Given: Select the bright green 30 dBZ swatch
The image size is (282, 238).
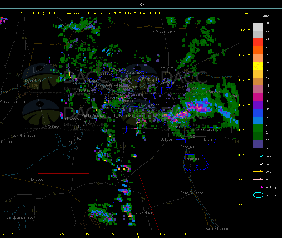Looking at the screenshot, I should [258, 128].
